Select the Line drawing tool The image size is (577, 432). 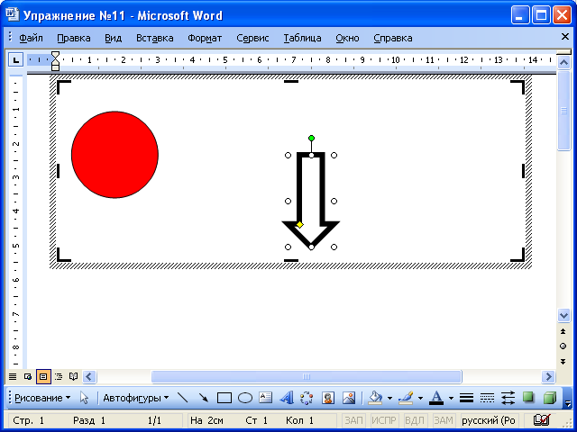click(x=182, y=398)
